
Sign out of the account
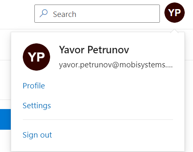(x=37, y=135)
